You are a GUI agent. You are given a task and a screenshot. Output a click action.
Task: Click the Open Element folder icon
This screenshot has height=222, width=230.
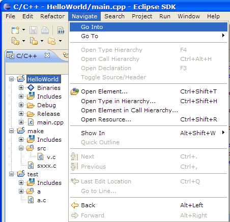coord(75,91)
